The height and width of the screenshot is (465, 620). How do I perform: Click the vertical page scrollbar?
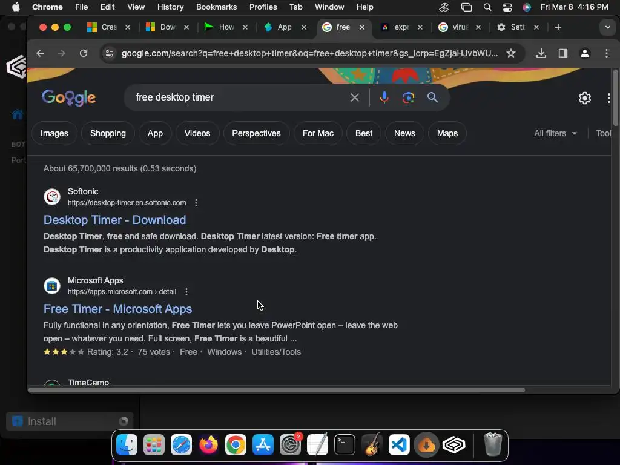pos(615,97)
